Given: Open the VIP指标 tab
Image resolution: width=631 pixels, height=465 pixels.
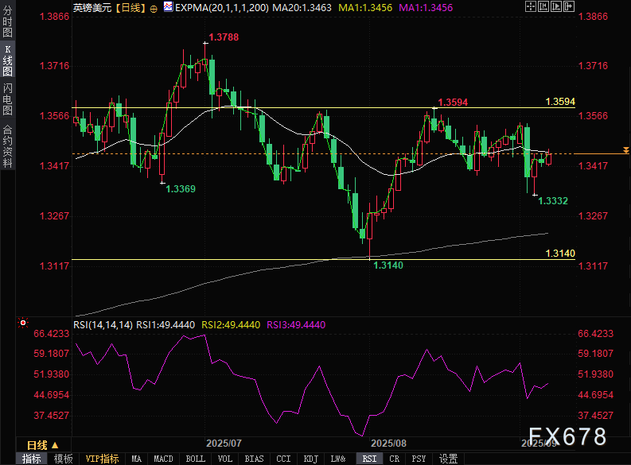Looking at the screenshot, I should (102, 459).
